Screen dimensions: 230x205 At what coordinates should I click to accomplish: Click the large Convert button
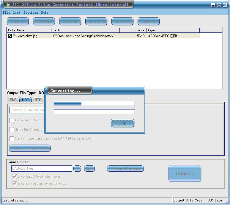coord(185,173)
